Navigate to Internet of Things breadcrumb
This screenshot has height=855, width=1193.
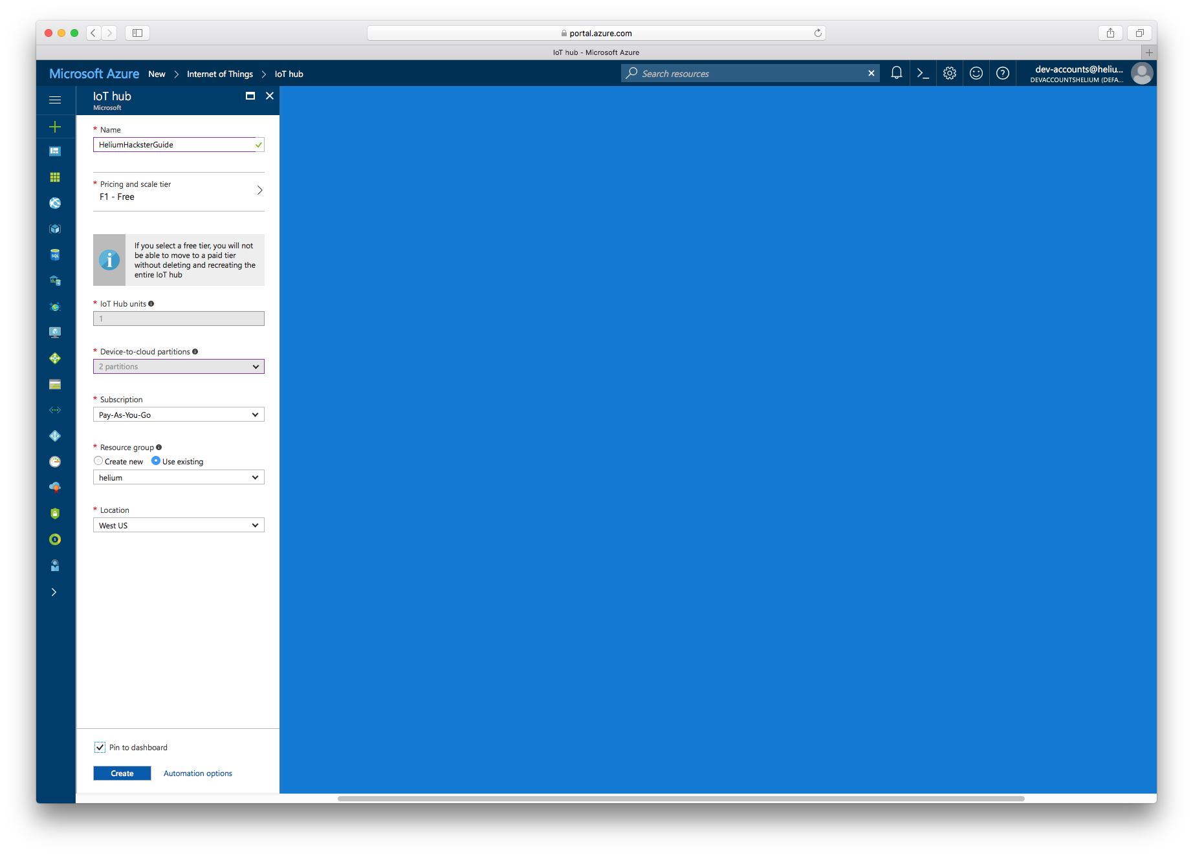(x=219, y=74)
